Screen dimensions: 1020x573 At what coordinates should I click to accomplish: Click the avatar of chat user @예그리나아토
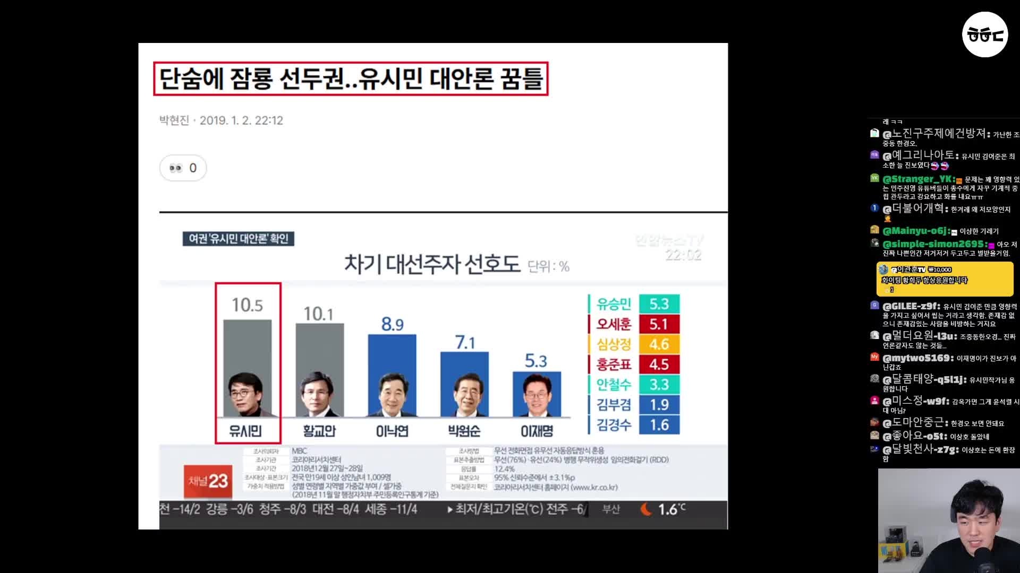tap(874, 155)
